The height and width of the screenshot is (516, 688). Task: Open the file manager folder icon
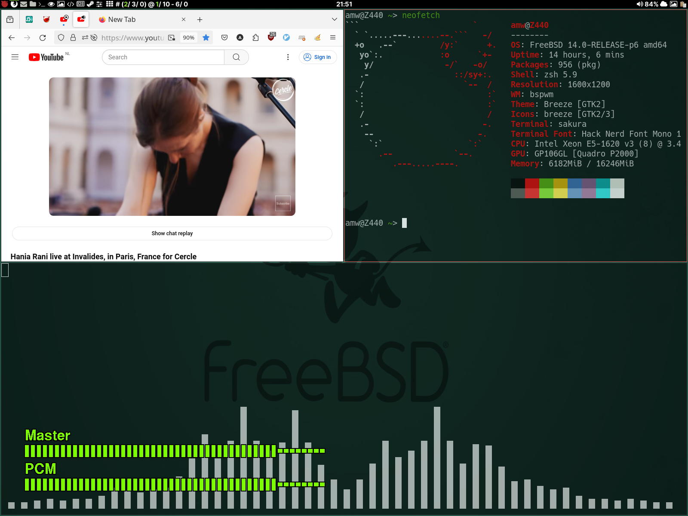[33, 4]
